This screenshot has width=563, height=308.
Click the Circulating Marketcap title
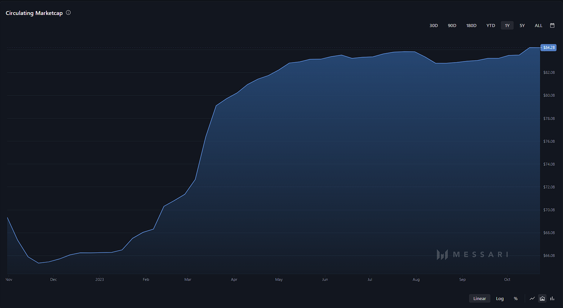pyautogui.click(x=34, y=13)
